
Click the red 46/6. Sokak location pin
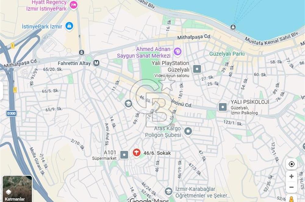pyautogui.click(x=137, y=153)
